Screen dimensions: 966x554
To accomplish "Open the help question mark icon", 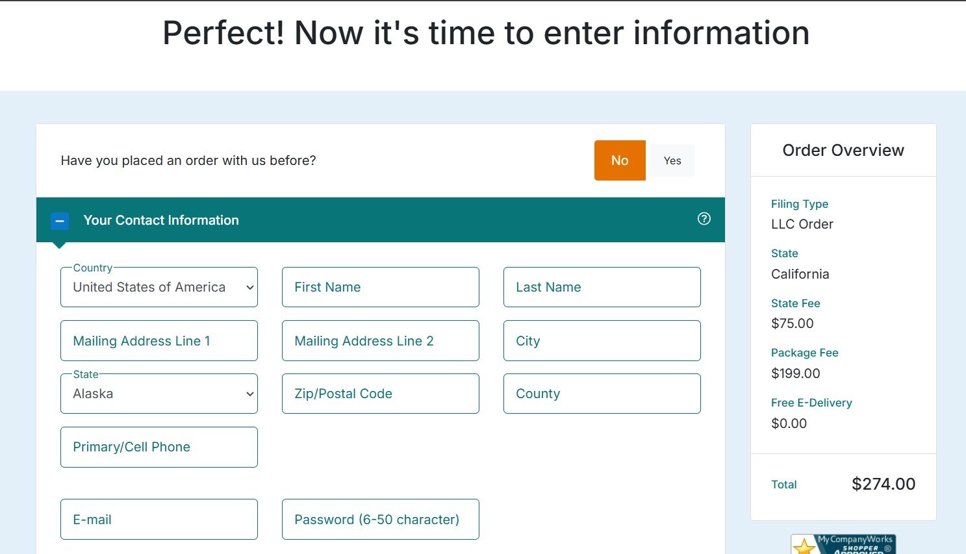I will tap(704, 219).
